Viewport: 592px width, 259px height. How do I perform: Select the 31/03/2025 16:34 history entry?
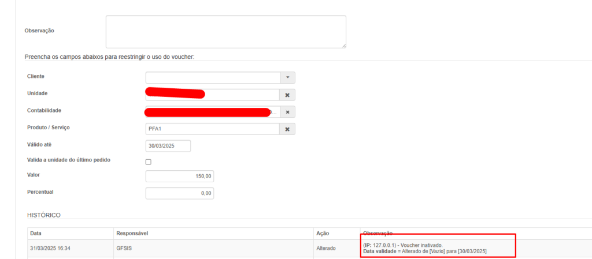pyautogui.click(x=49, y=248)
